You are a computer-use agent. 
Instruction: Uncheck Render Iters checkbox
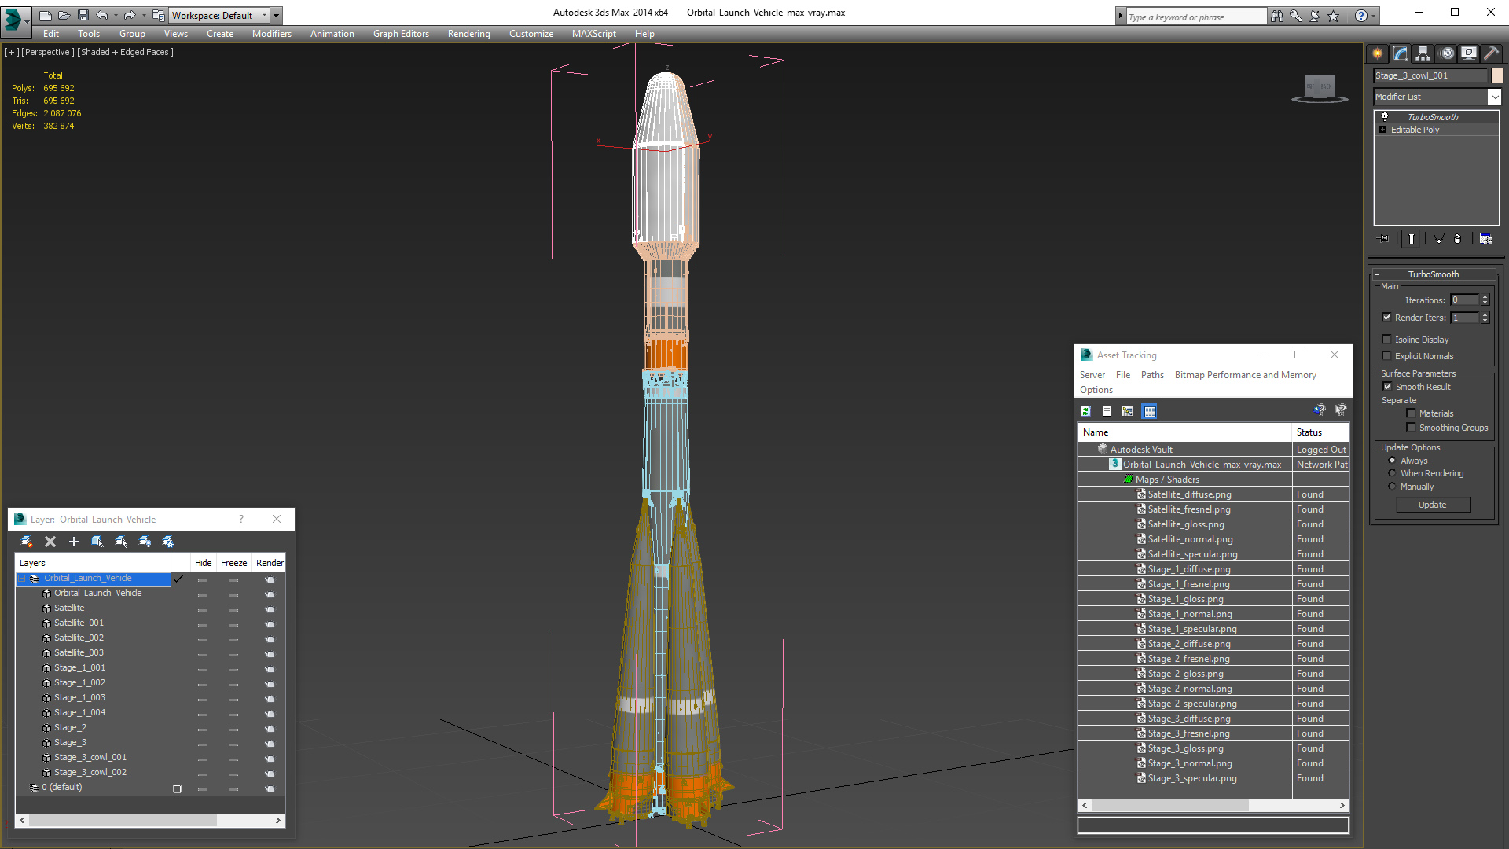(x=1386, y=318)
